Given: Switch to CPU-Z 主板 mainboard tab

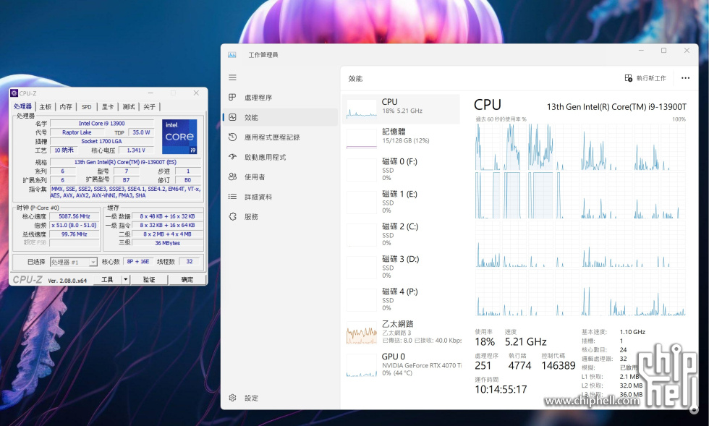Looking at the screenshot, I should (45, 107).
